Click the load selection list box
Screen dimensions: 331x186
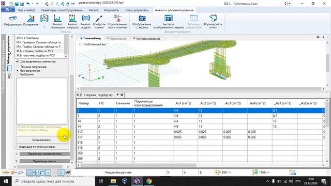(42, 101)
